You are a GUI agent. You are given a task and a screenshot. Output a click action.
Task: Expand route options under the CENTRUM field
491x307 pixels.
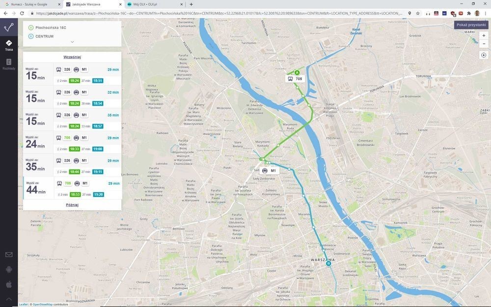pos(72,42)
